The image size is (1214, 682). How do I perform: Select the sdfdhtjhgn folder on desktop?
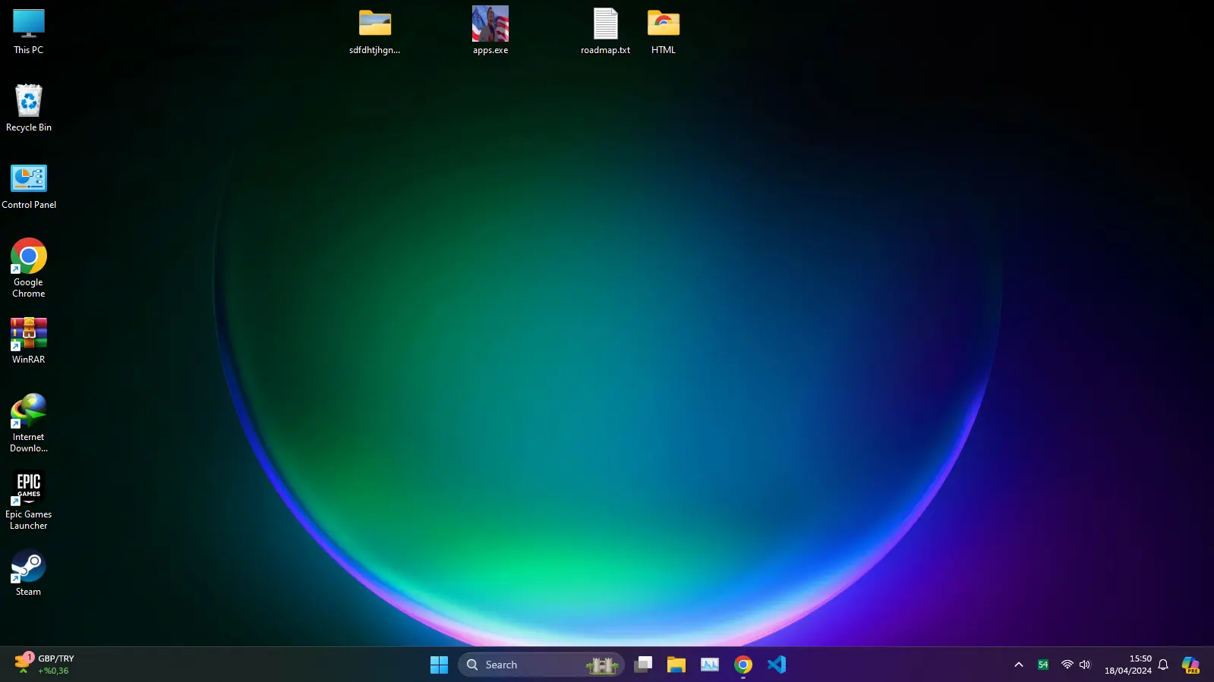[375, 32]
